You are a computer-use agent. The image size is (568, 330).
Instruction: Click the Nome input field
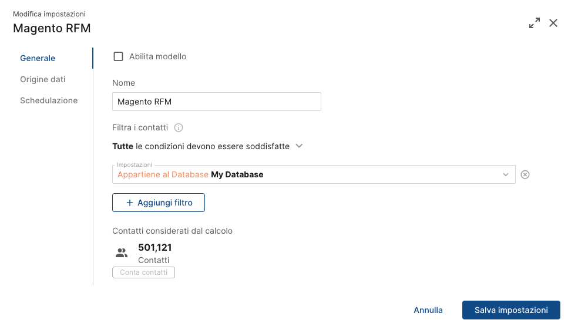click(x=217, y=102)
